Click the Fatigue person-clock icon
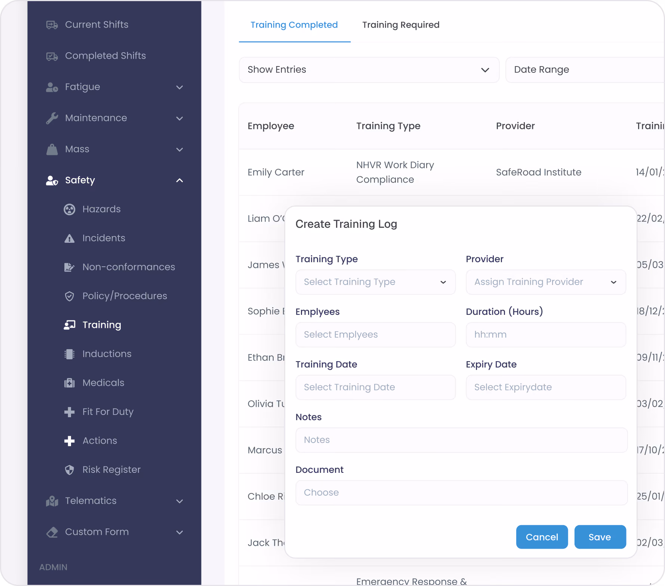Screen dimensions: 665x586 [52, 87]
